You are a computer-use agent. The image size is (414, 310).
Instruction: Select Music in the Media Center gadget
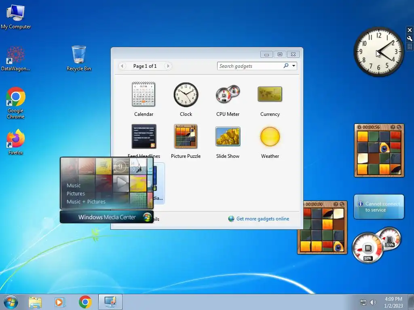74,185
